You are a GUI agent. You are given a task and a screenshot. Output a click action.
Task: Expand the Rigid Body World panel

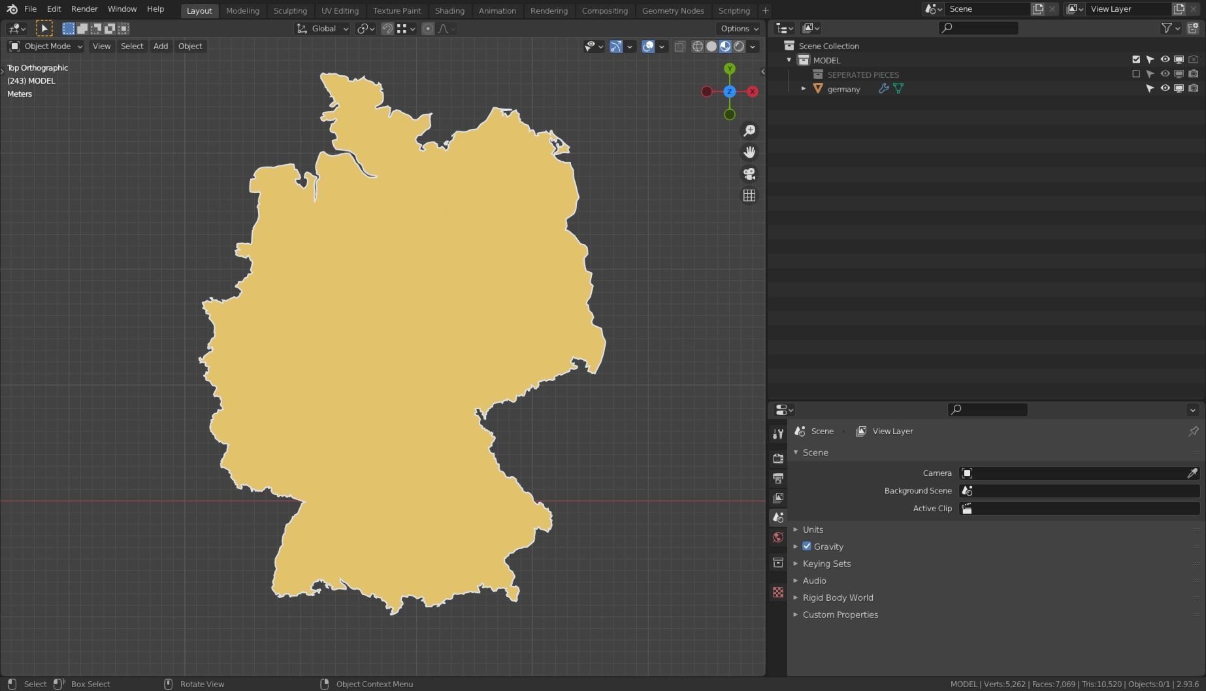(x=838, y=598)
